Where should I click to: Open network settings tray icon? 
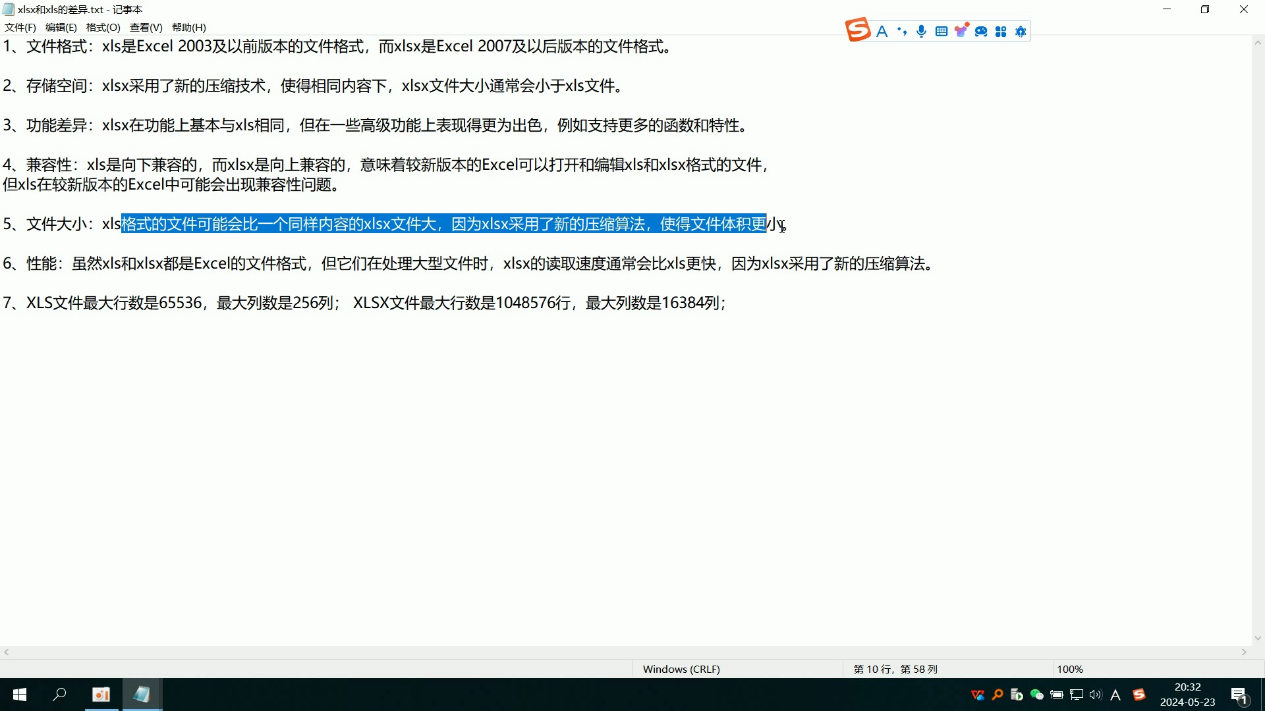(1077, 695)
